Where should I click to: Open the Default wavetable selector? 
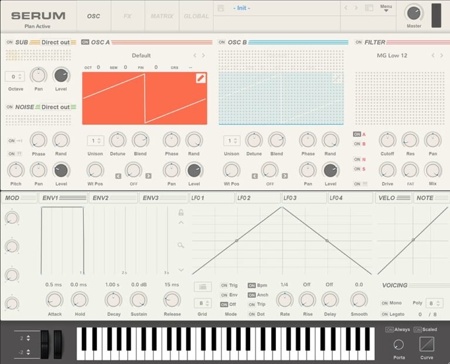(141, 56)
